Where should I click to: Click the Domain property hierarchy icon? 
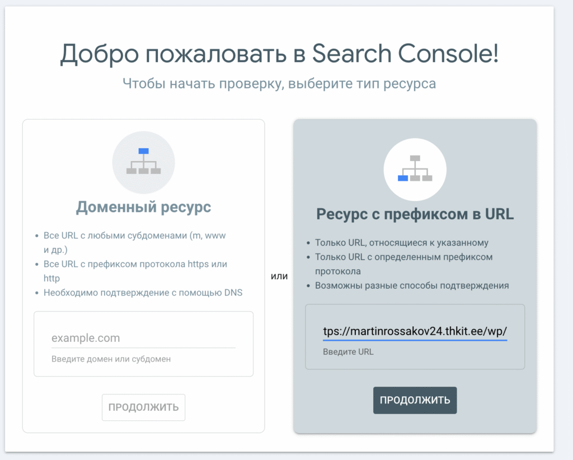(143, 162)
